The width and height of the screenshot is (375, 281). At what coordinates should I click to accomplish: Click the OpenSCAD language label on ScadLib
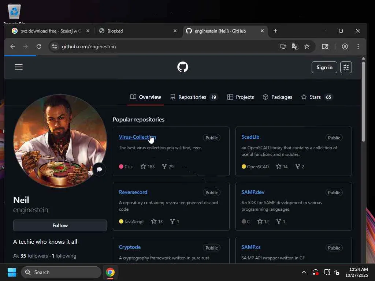pyautogui.click(x=255, y=166)
